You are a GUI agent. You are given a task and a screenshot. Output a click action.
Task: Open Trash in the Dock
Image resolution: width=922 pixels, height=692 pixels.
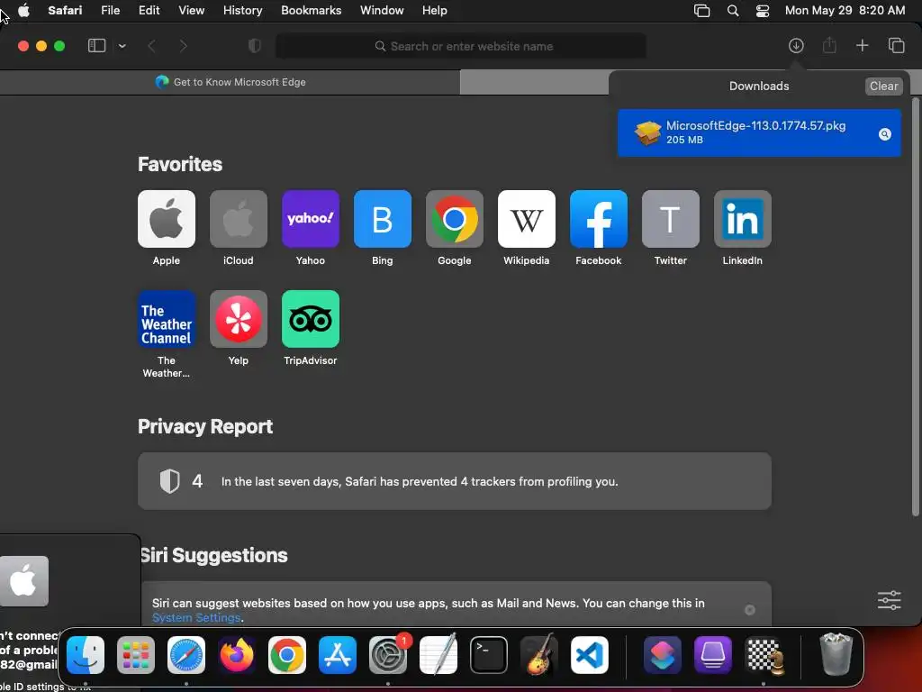pyautogui.click(x=836, y=655)
